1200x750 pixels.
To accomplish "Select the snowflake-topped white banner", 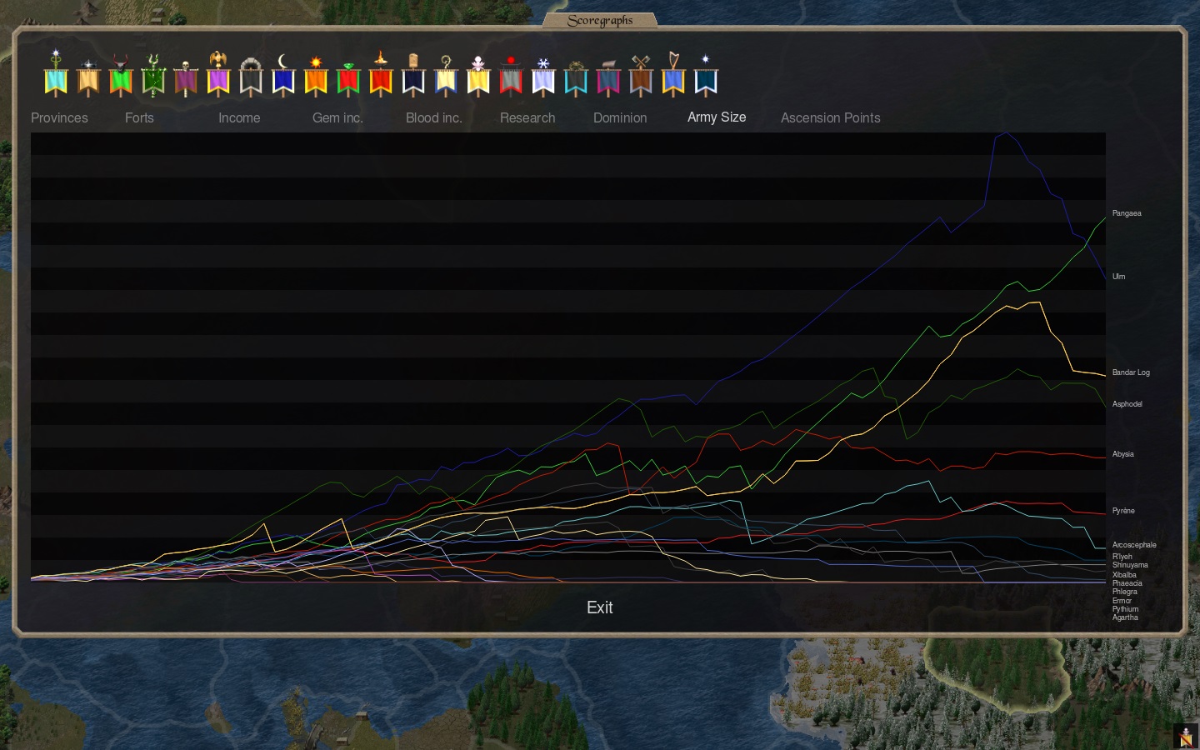I will (x=543, y=76).
